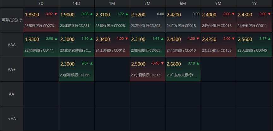Select the 国有/股份行 row label
273x131 pixels.
coord(11,20)
